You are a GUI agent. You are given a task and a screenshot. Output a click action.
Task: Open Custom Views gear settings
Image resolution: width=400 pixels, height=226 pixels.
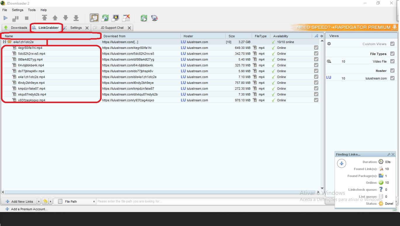[x=329, y=44]
